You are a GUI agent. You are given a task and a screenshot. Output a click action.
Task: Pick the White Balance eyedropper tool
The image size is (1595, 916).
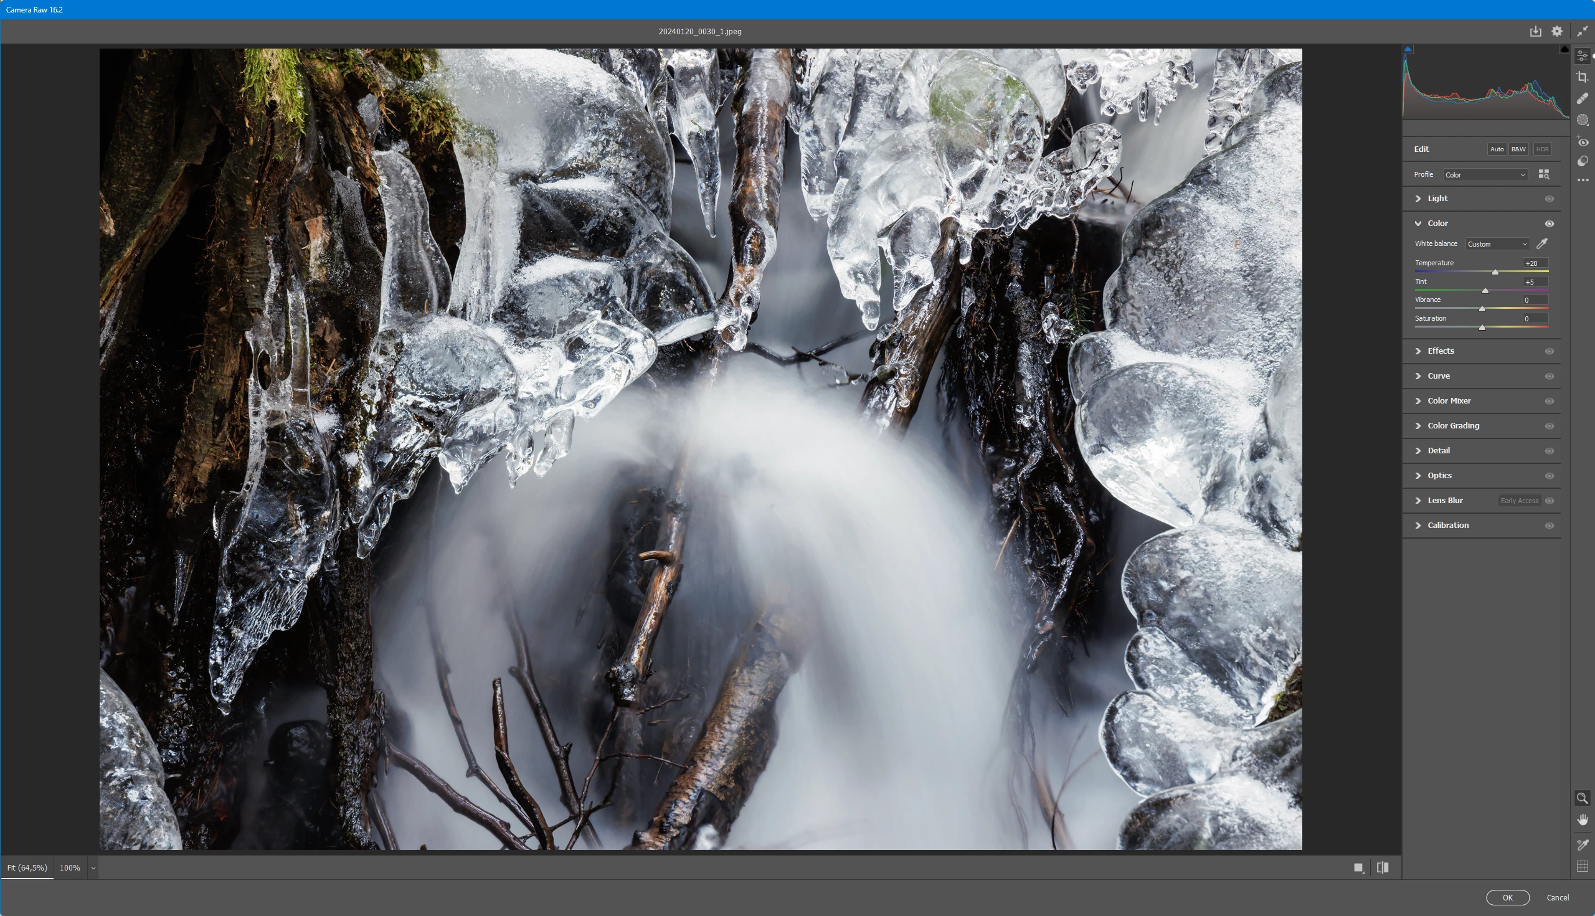[1541, 243]
